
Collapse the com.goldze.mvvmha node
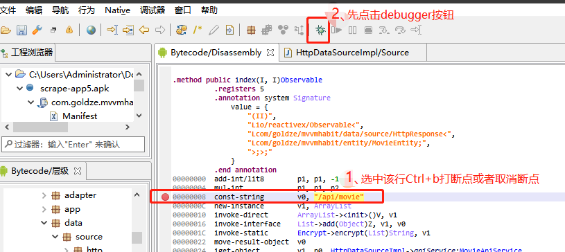coord(31,102)
